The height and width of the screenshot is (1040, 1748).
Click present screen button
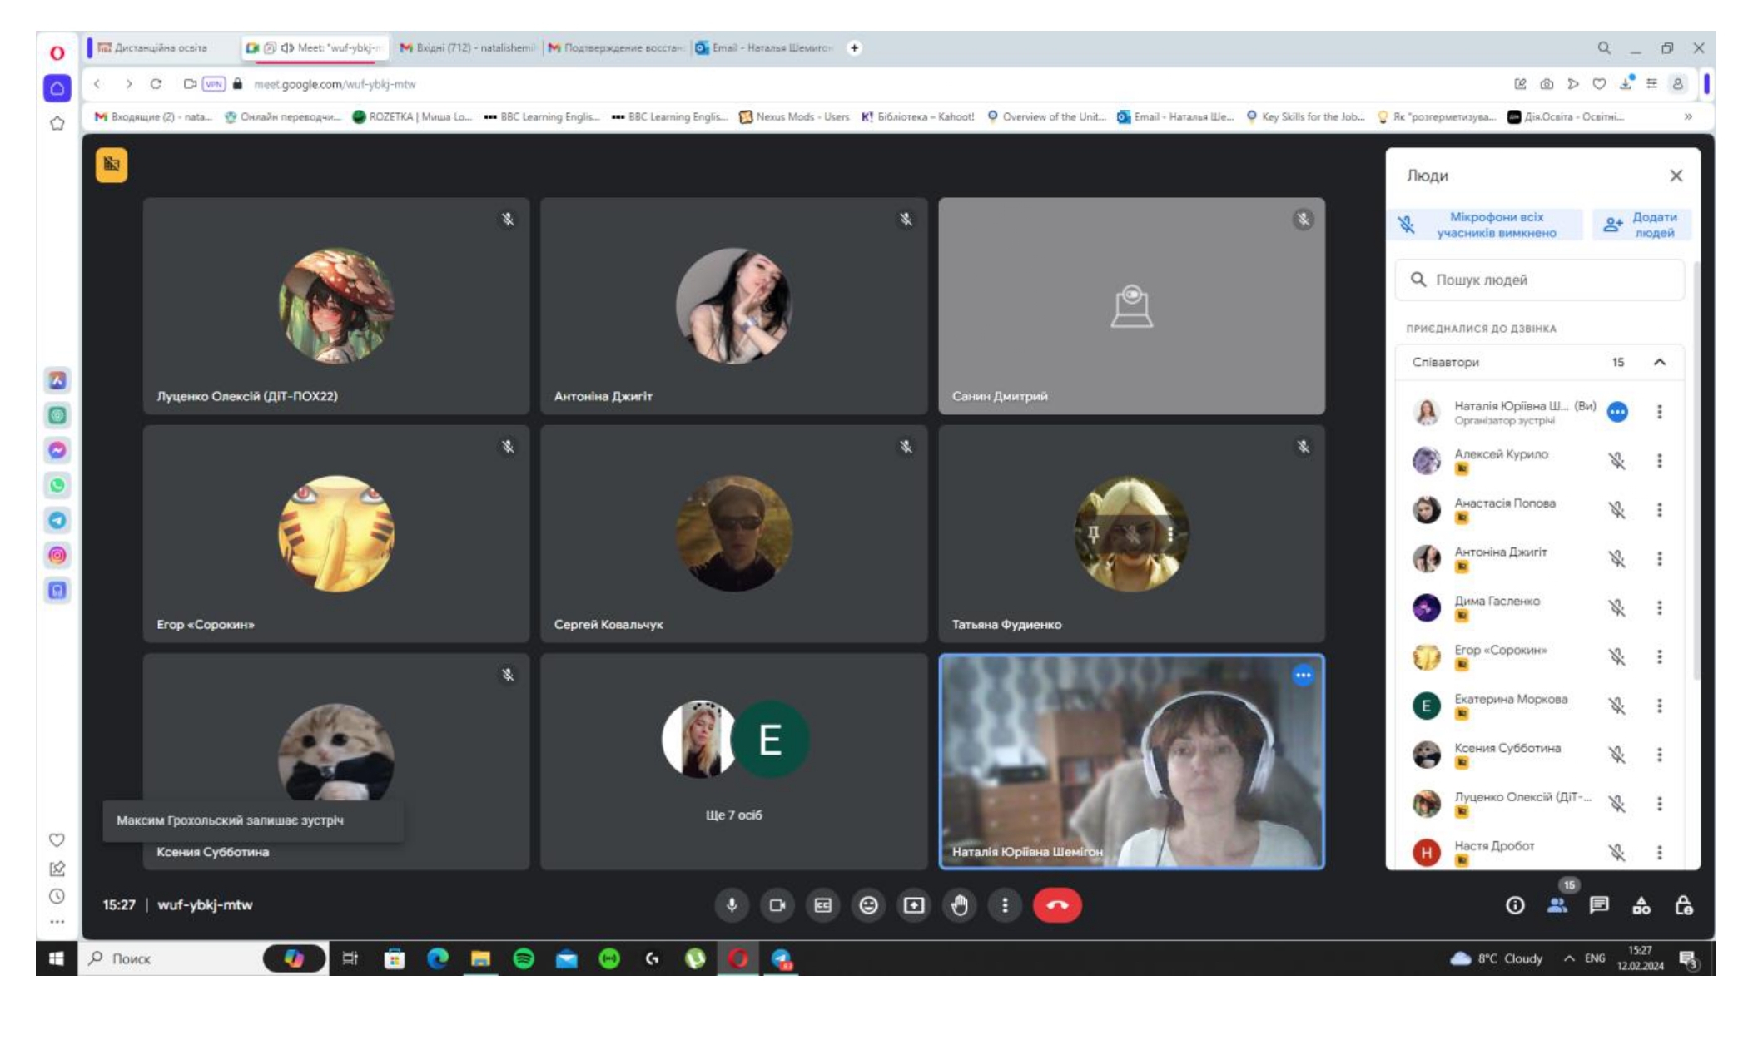pos(914,905)
